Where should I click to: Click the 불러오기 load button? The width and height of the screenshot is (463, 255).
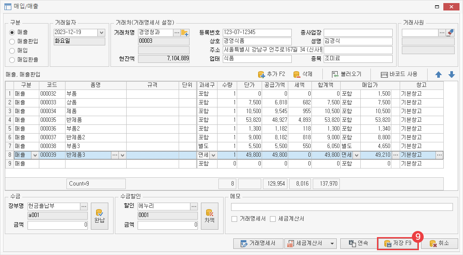click(x=347, y=74)
